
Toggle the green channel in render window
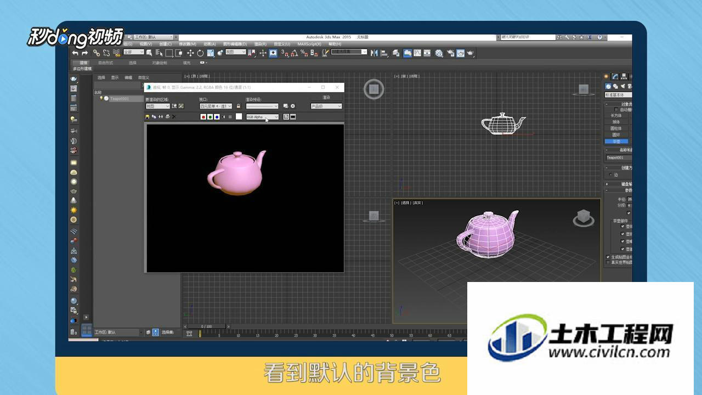210,117
